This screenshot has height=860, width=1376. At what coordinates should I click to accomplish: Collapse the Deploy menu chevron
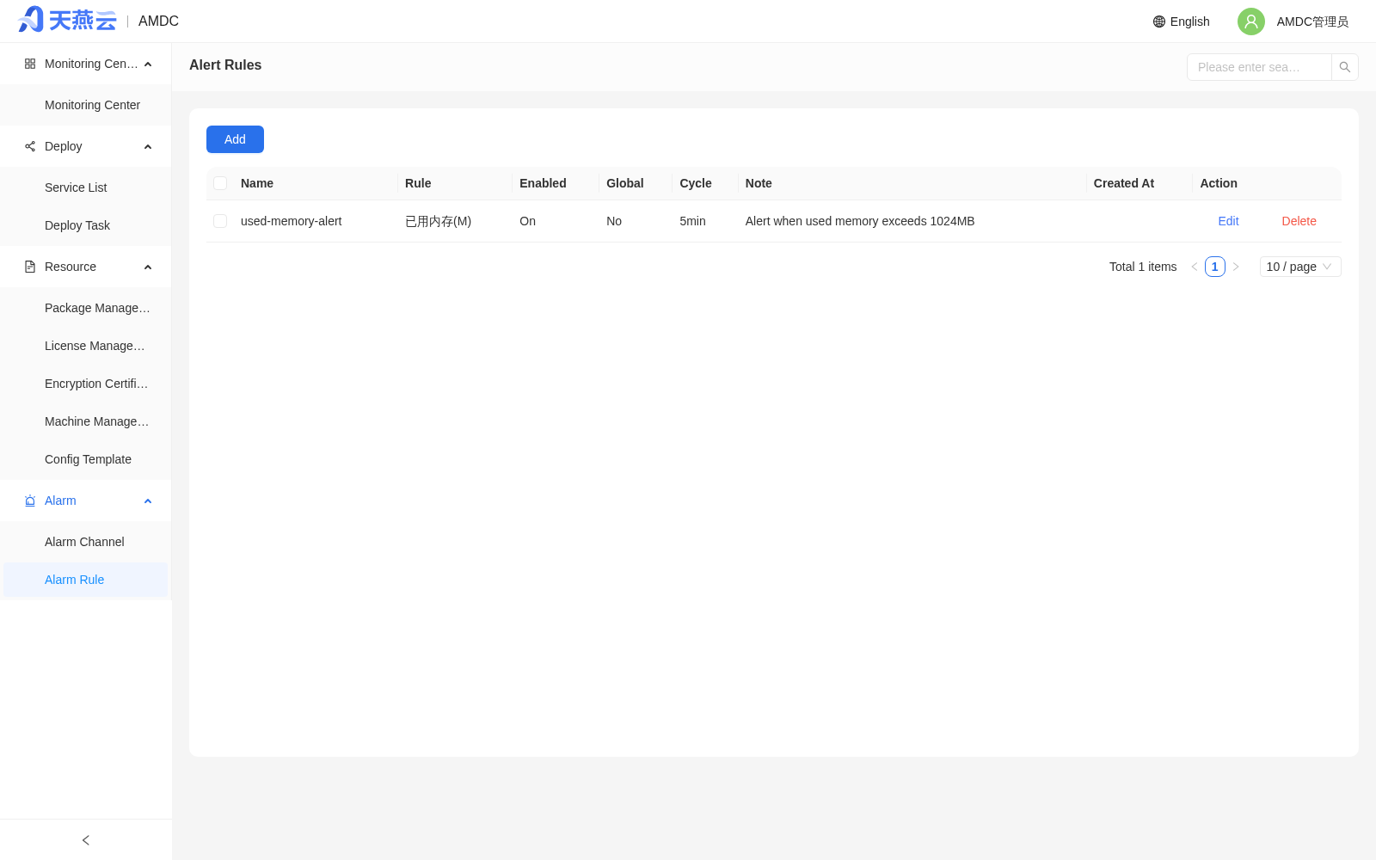148,147
